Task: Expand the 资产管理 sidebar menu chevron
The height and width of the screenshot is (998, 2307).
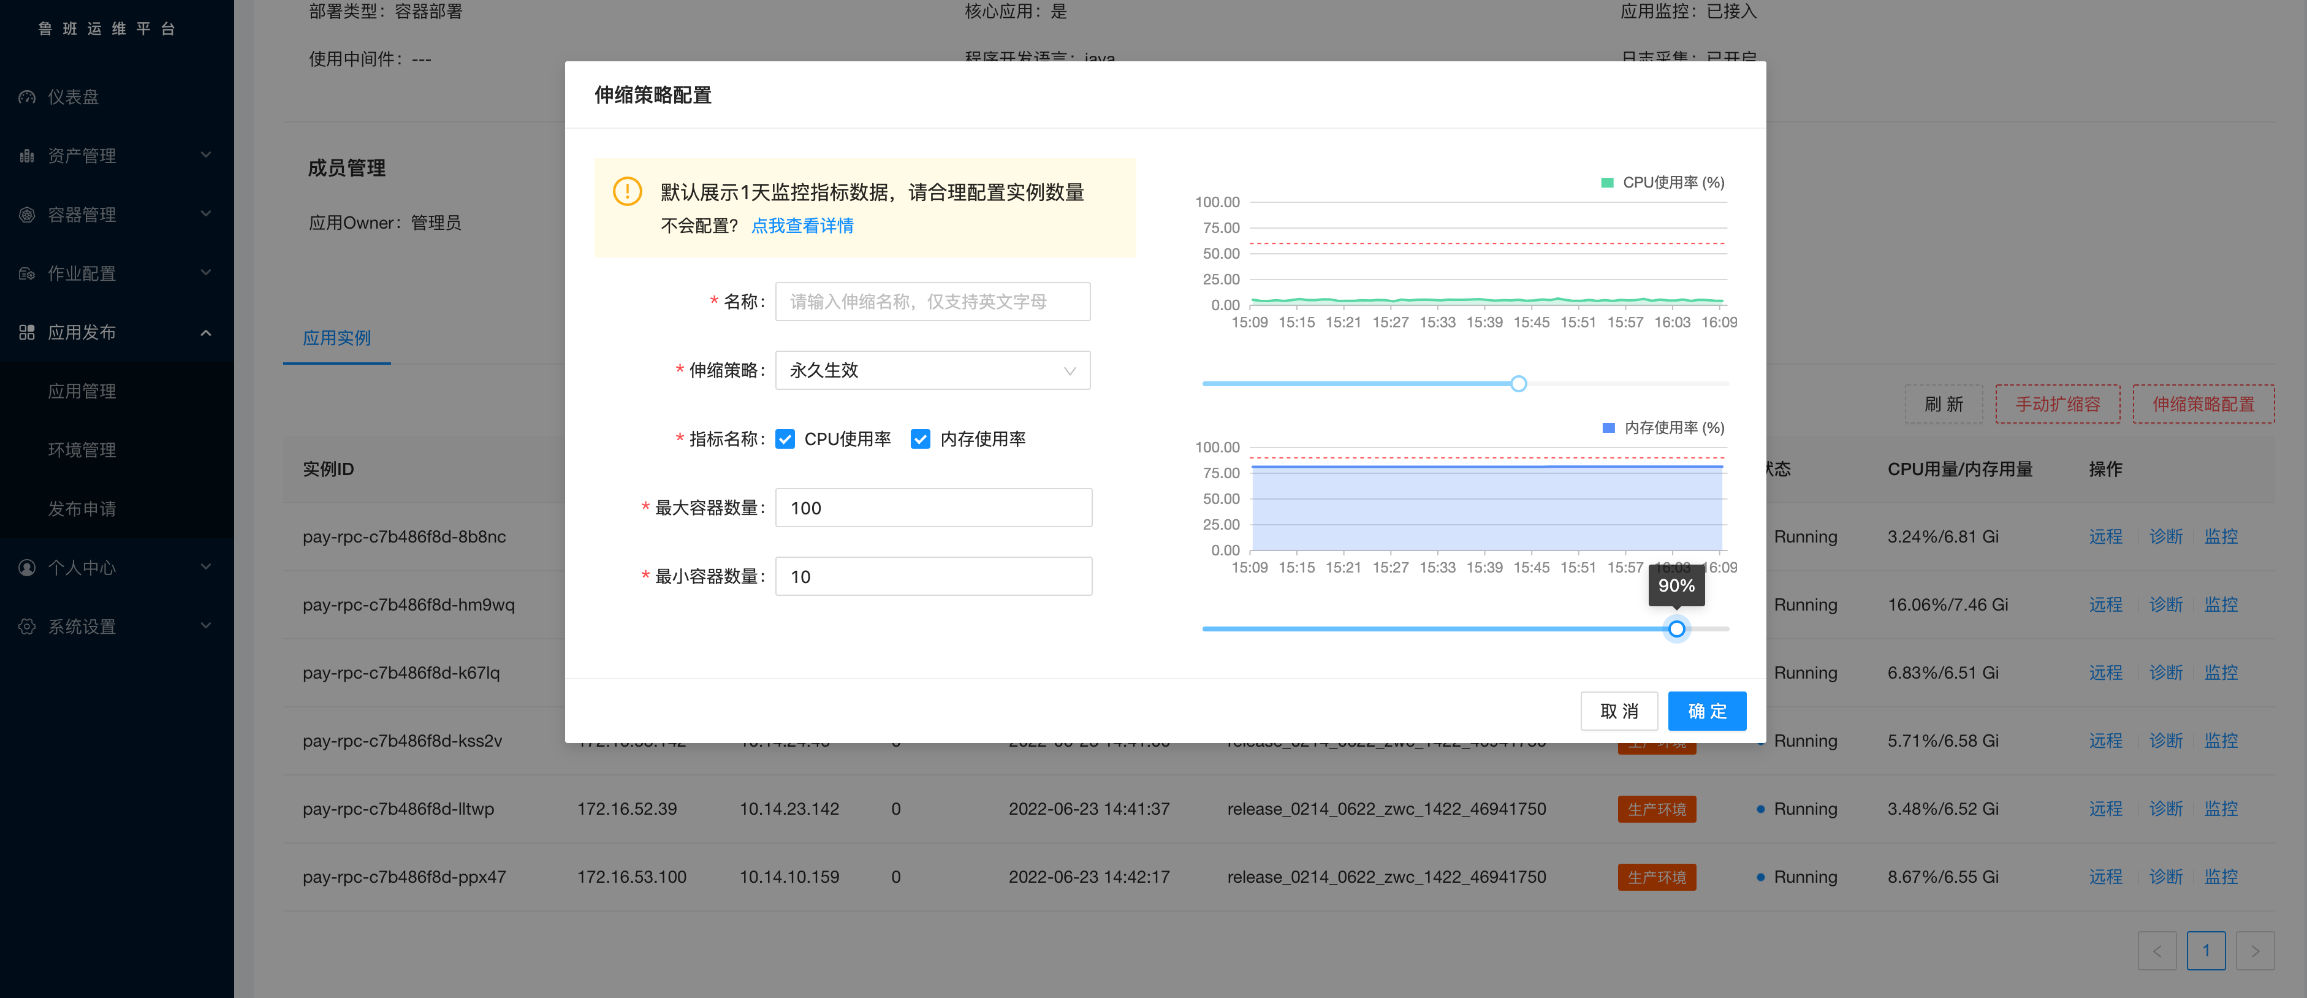Action: point(206,155)
